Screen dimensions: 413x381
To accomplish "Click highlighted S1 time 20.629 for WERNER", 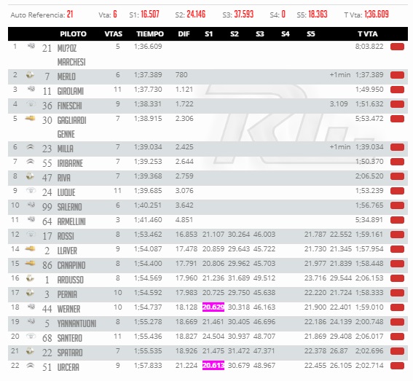I will [x=213, y=307].
